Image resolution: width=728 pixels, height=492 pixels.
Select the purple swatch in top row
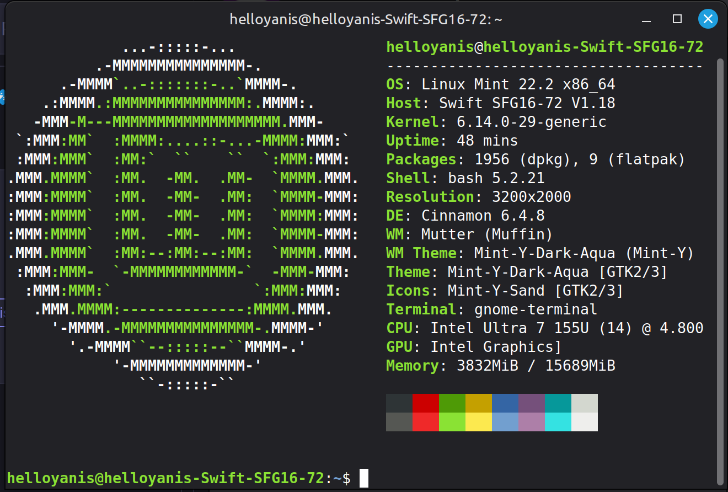(531, 403)
